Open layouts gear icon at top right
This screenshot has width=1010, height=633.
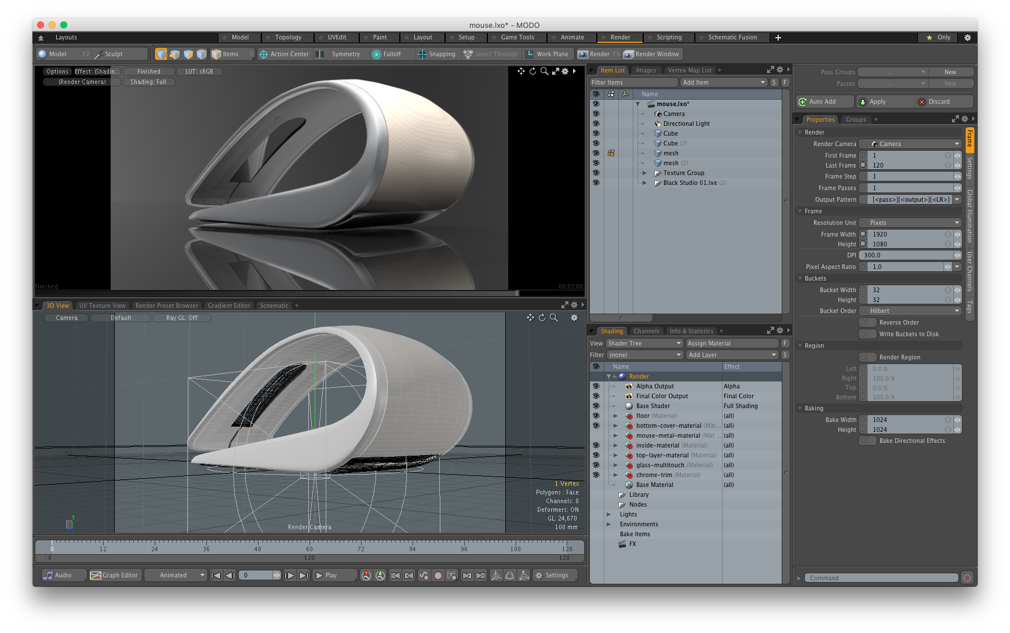click(x=967, y=37)
